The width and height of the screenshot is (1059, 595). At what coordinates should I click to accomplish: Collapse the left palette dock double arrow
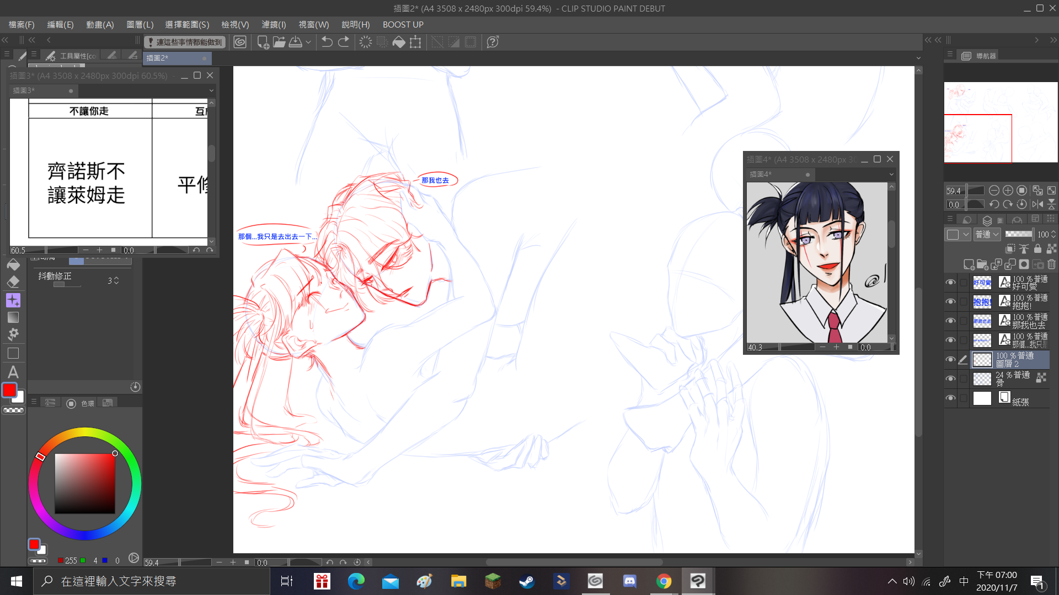pyautogui.click(x=5, y=40)
